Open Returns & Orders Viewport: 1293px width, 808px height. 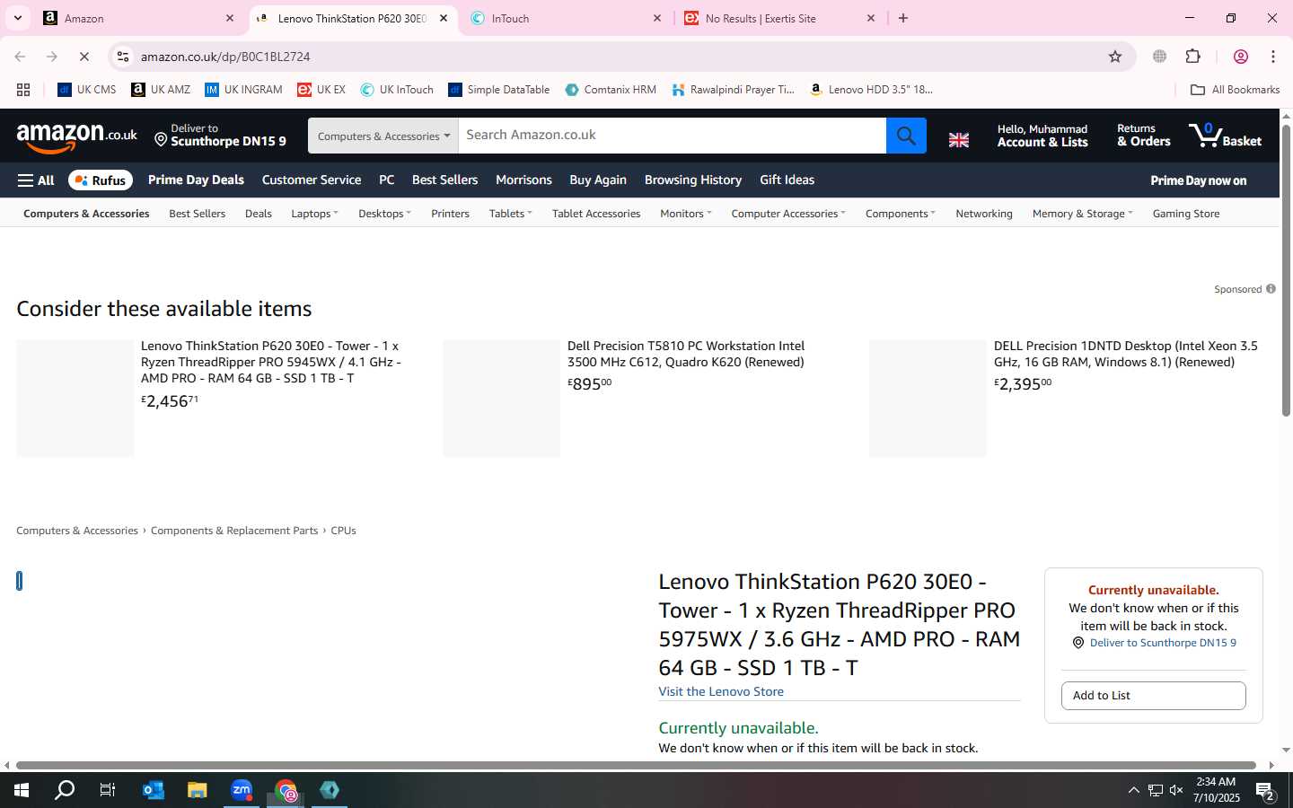(1143, 136)
